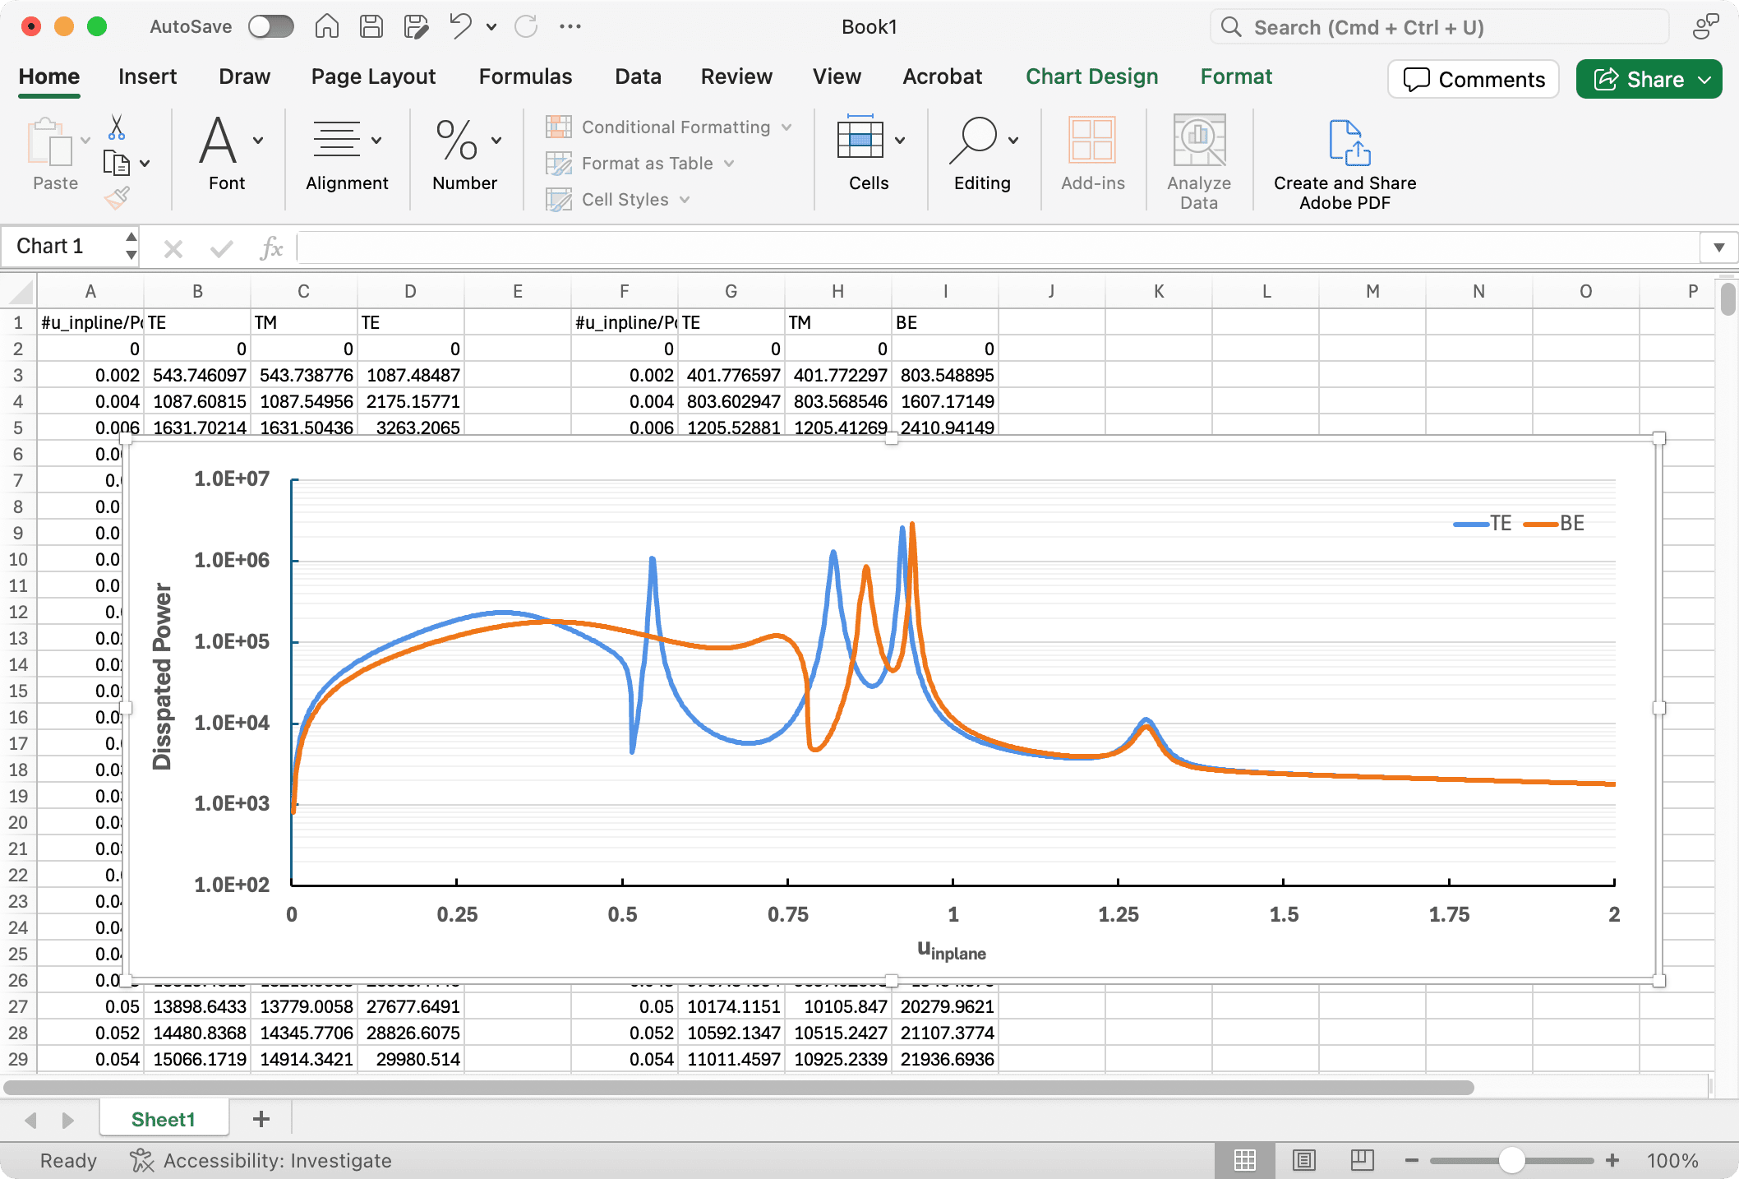Click the Cut scissors icon
The height and width of the screenshot is (1179, 1739).
click(x=117, y=127)
